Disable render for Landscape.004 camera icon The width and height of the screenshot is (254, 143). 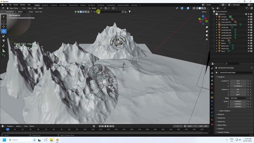251,38
